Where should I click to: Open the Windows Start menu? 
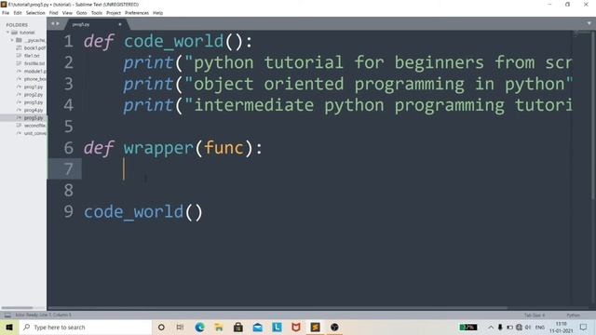click(x=9, y=327)
